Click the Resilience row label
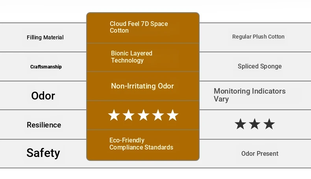 44,125
